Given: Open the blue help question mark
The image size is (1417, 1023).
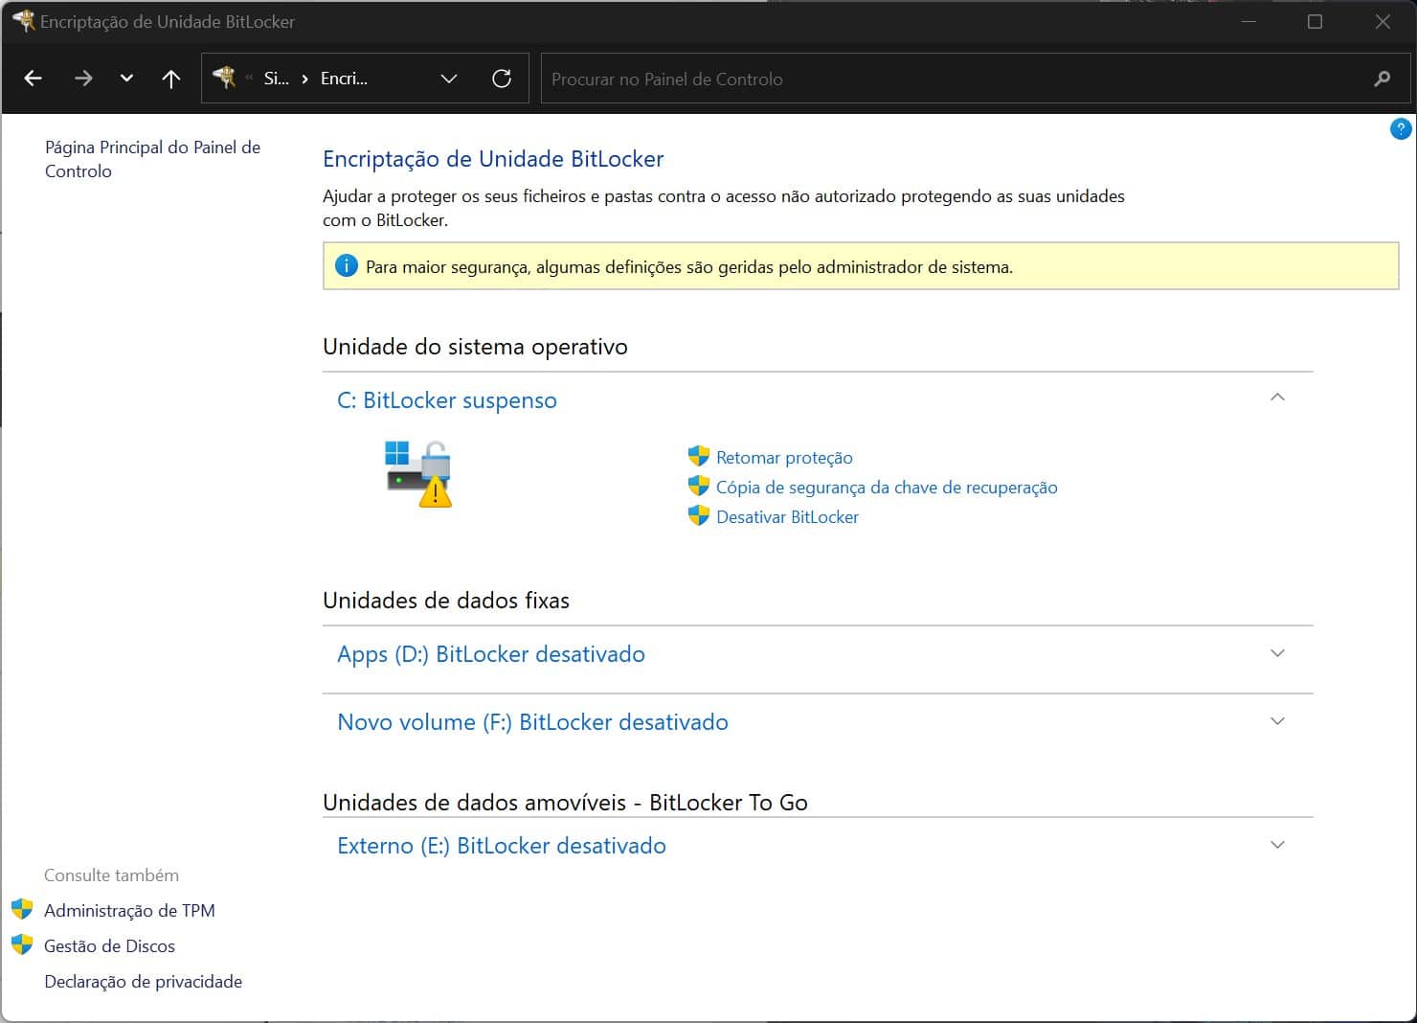Looking at the screenshot, I should tap(1400, 128).
